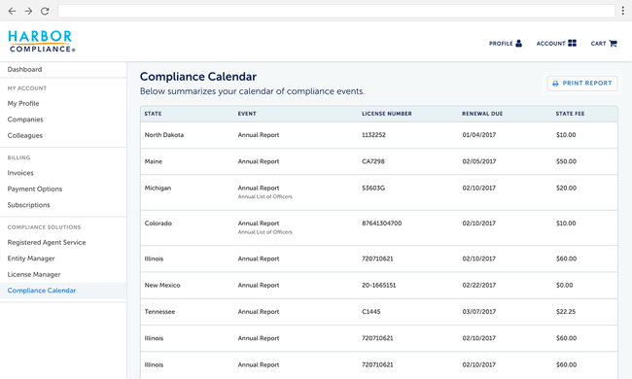Click the North Dakota state cell

point(164,135)
